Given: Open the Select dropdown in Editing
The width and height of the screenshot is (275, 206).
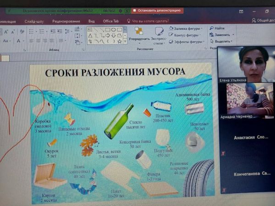Looking at the screenshot, I should click(x=222, y=41).
